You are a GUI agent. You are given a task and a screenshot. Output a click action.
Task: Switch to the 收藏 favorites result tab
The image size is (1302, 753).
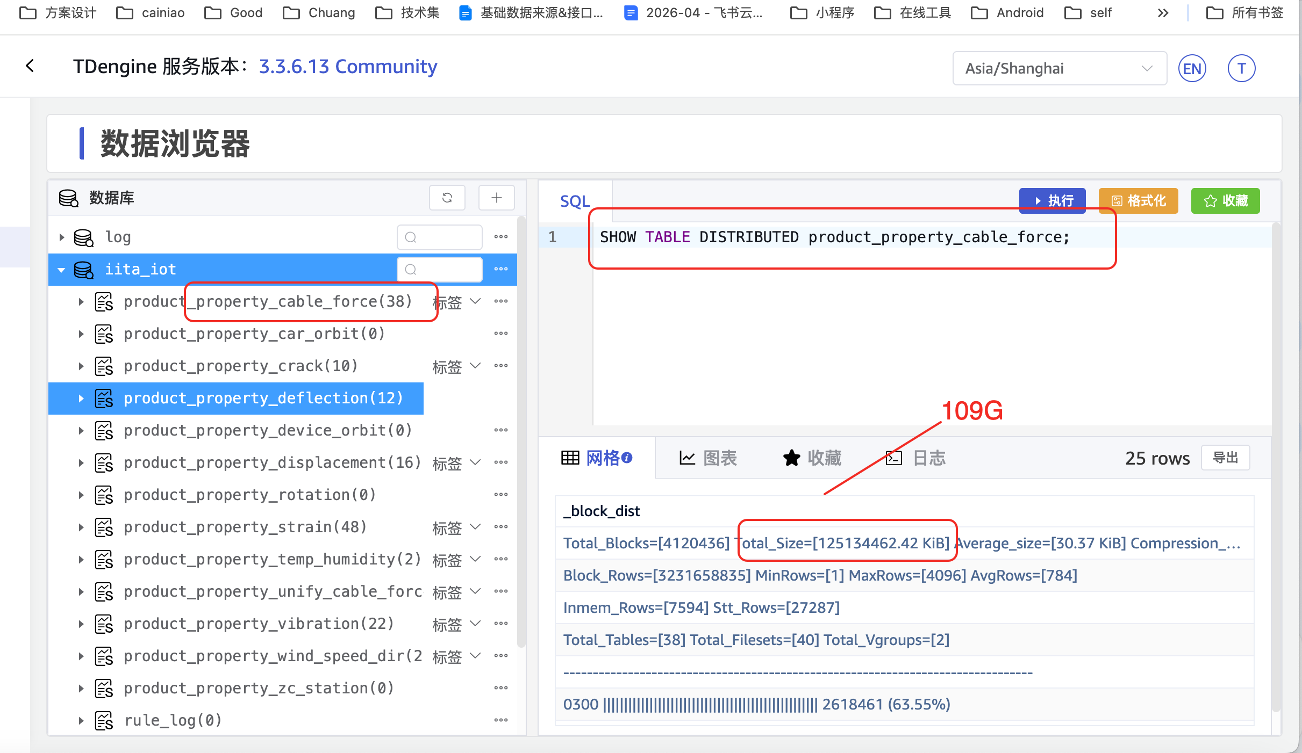click(x=812, y=458)
